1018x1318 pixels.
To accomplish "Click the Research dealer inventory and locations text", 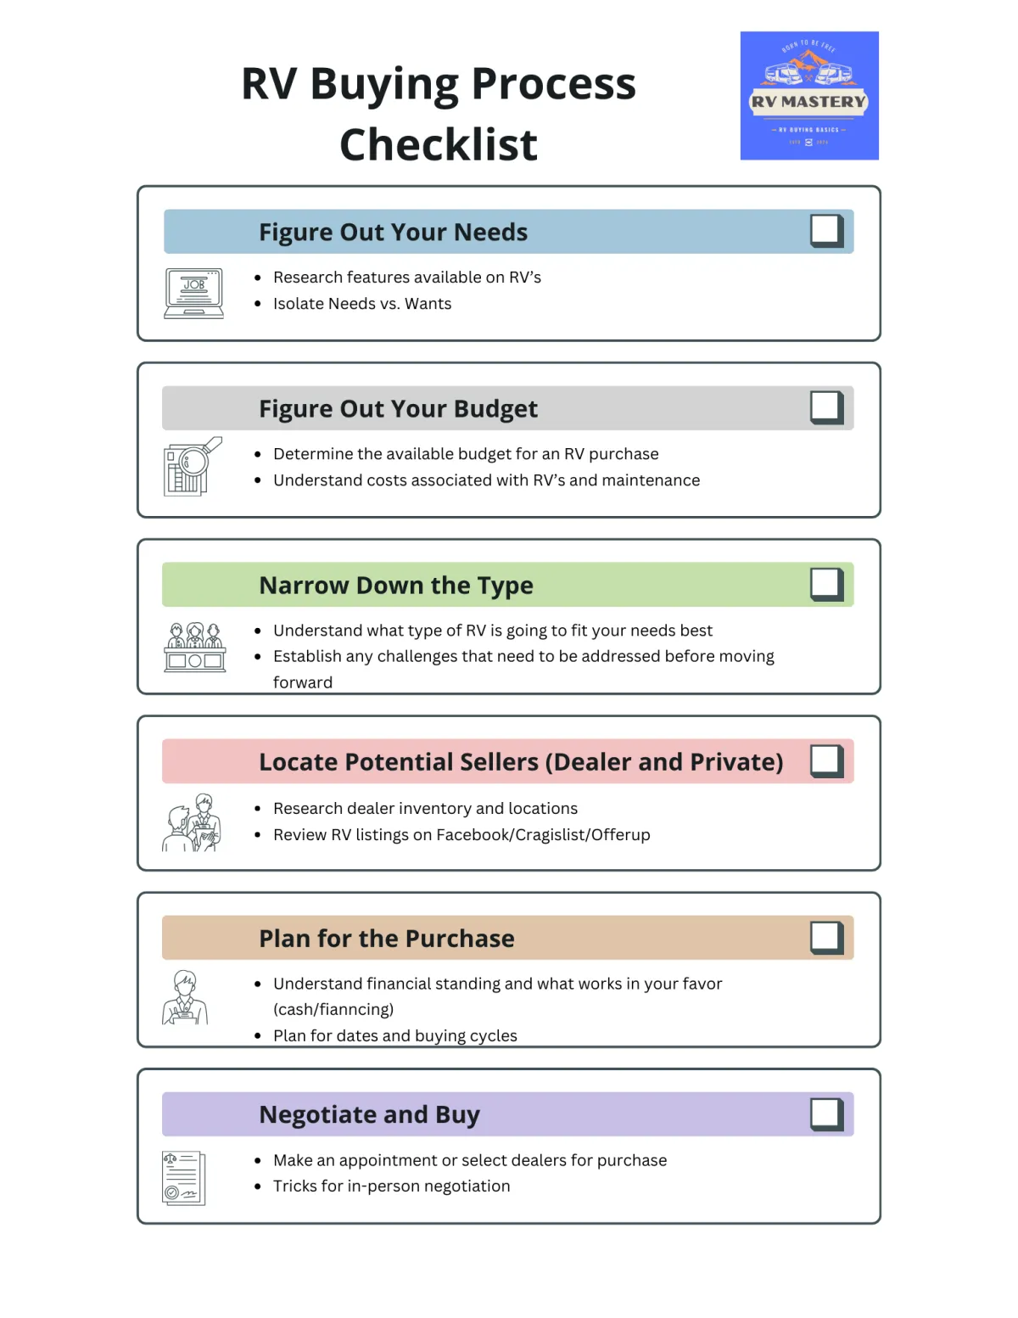I will 425,808.
